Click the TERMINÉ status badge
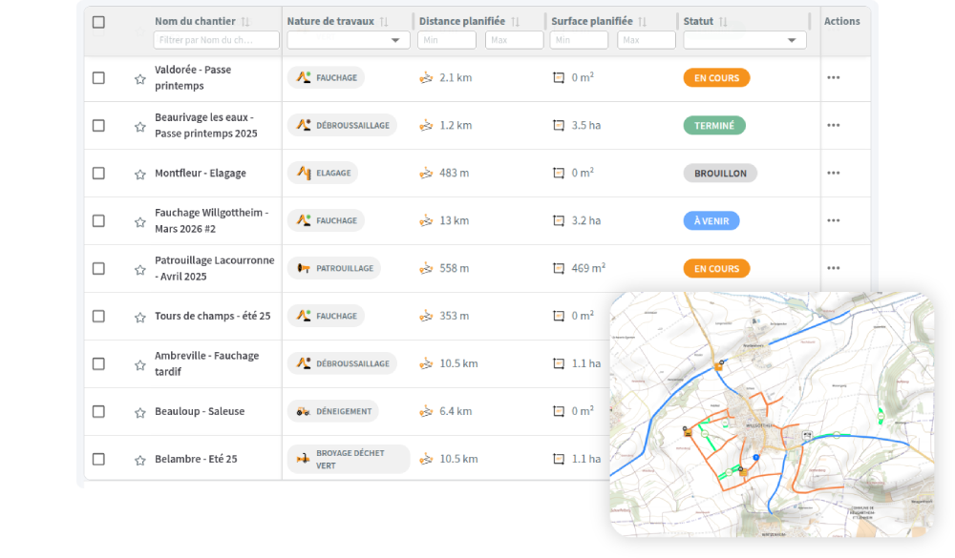This screenshot has height=558, width=955. [714, 126]
